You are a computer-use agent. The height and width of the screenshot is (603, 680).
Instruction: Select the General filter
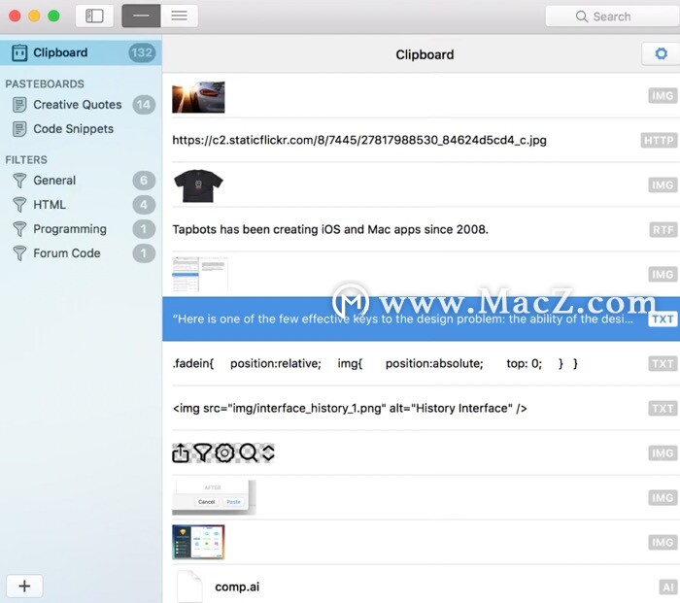click(81, 181)
